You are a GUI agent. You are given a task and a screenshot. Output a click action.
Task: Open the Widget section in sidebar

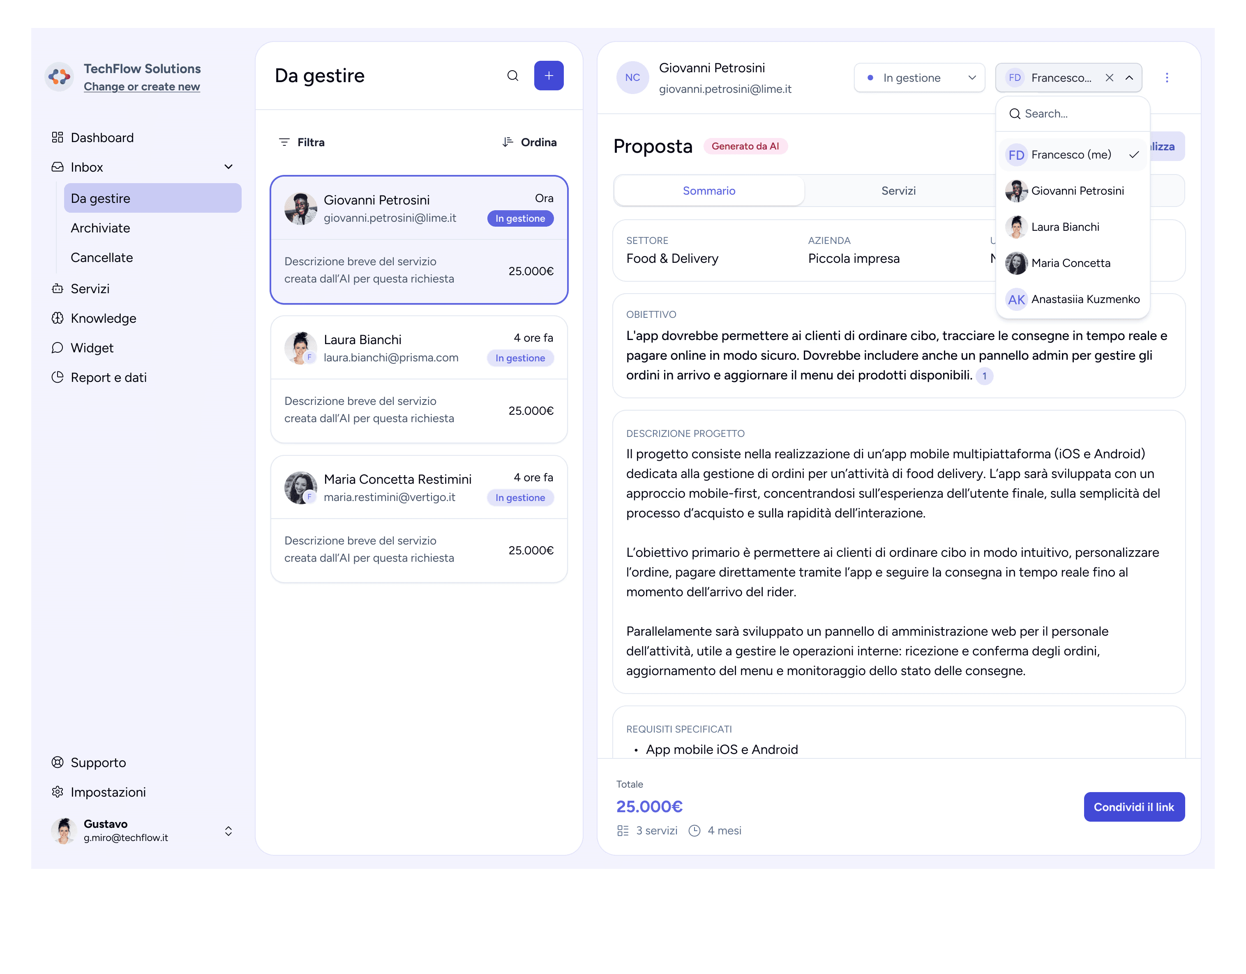point(91,348)
